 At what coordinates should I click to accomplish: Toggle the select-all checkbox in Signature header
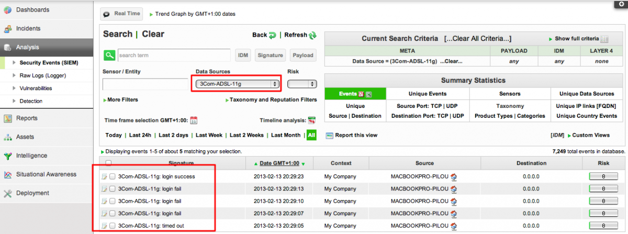tap(108, 163)
